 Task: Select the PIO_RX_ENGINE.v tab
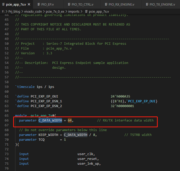[121, 5]
